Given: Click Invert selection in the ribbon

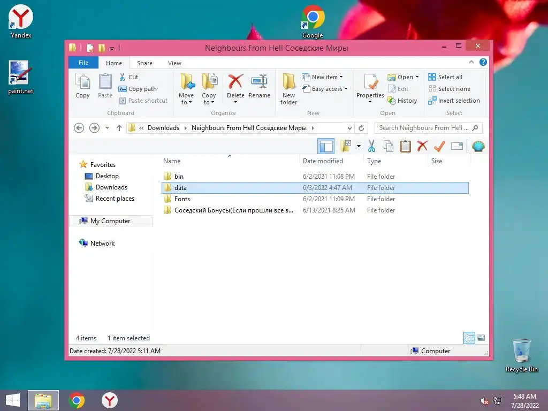Looking at the screenshot, I should coord(454,101).
